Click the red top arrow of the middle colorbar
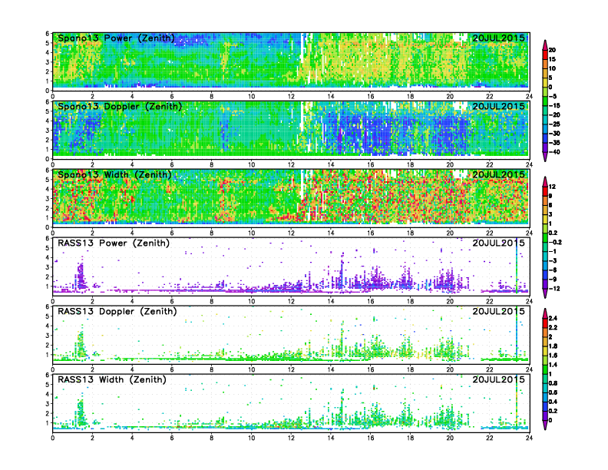The width and height of the screenshot is (608, 470). pyautogui.click(x=545, y=180)
